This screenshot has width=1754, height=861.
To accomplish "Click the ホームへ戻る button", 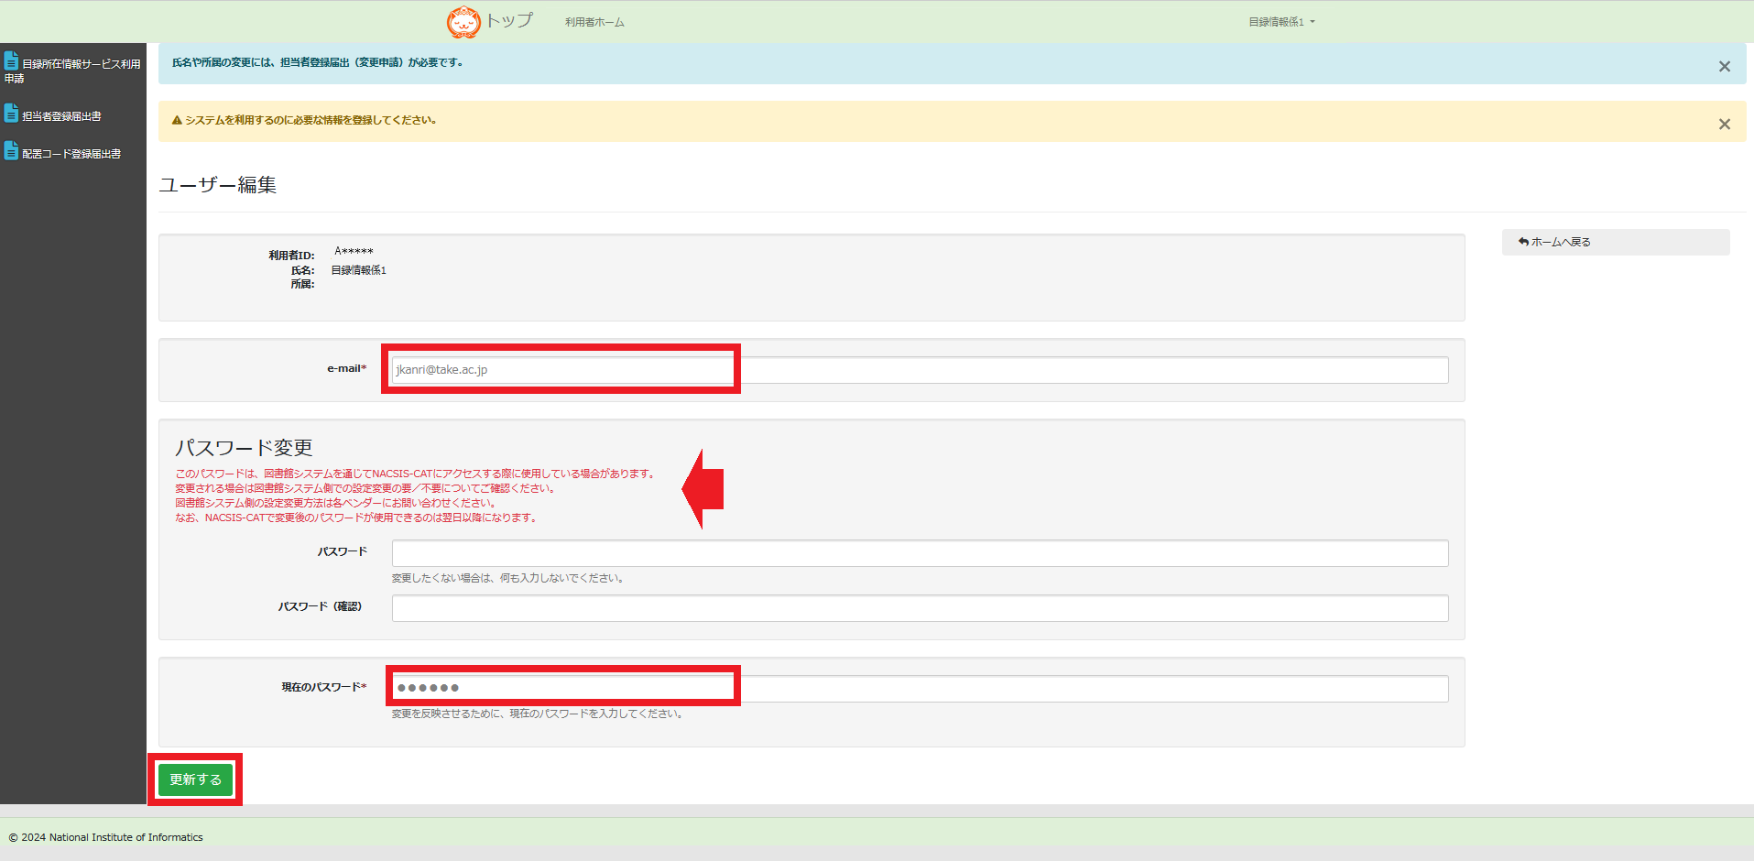I will 1616,242.
